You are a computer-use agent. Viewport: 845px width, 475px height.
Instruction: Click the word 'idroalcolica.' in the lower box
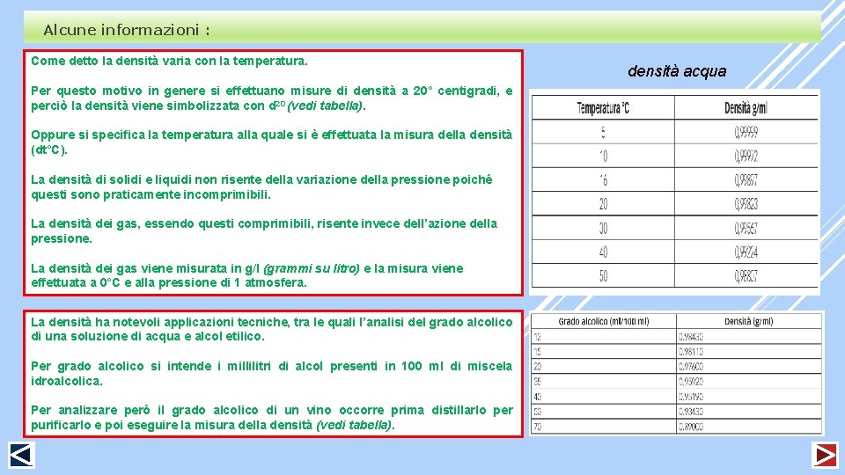66,381
